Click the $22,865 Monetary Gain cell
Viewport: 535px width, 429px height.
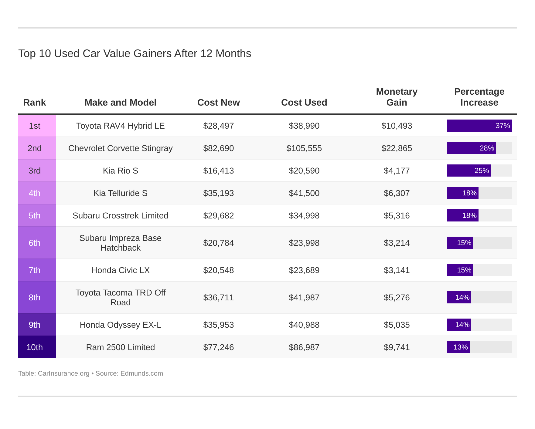click(x=397, y=148)
